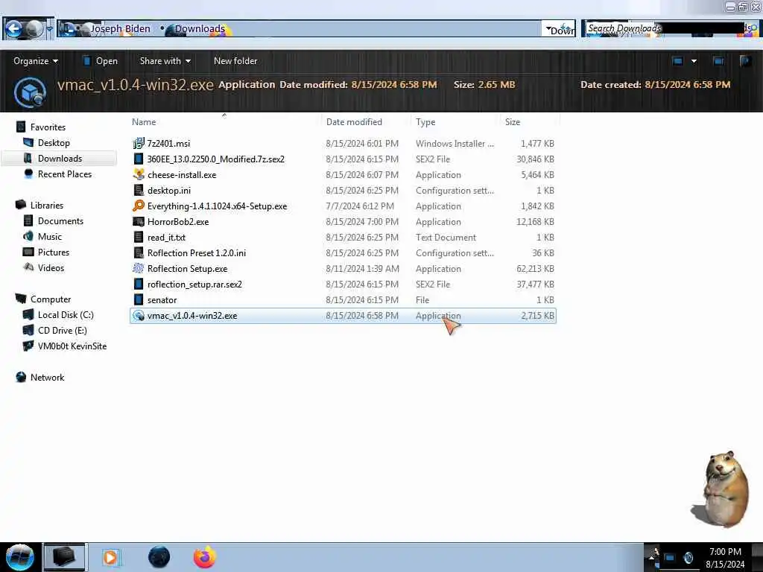
Task: Click the file name cheese-install.exe
Action: point(182,174)
